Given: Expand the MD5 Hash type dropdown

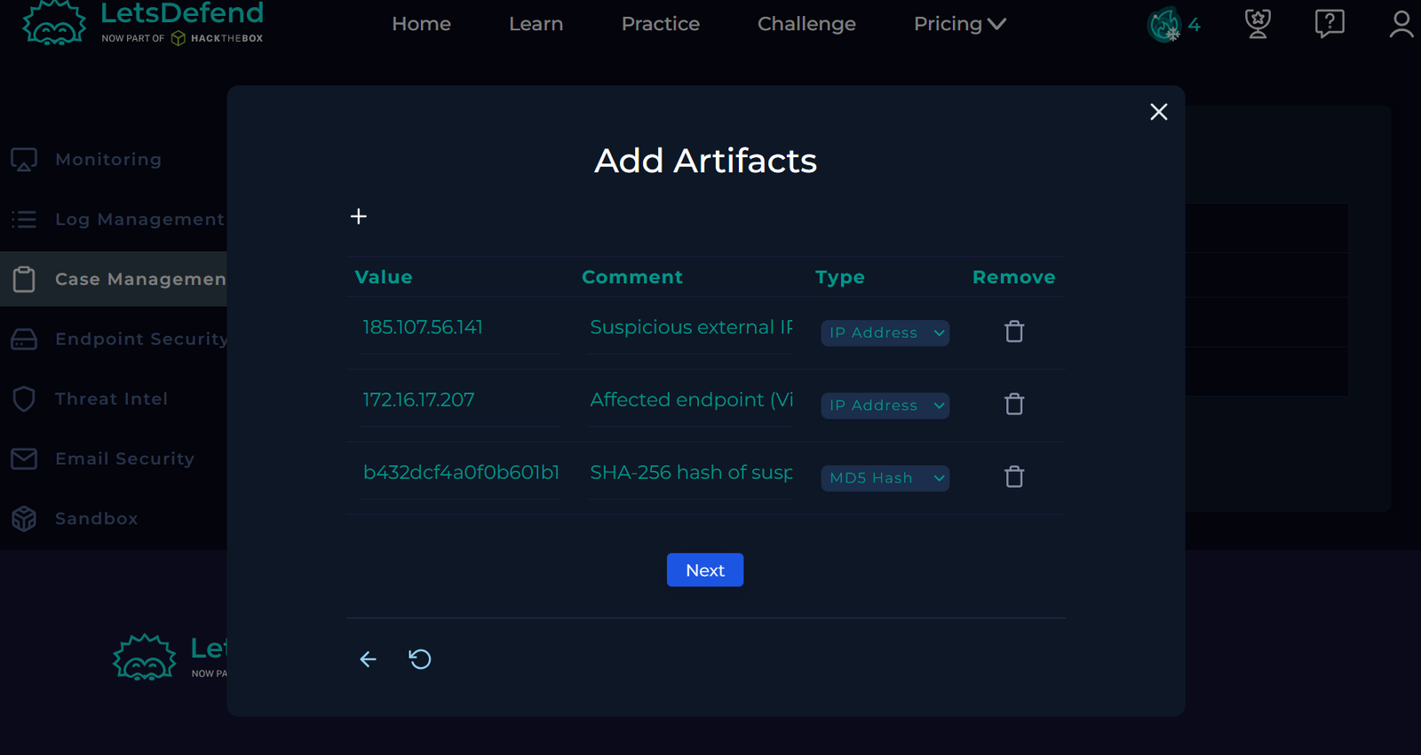Looking at the screenshot, I should [885, 478].
